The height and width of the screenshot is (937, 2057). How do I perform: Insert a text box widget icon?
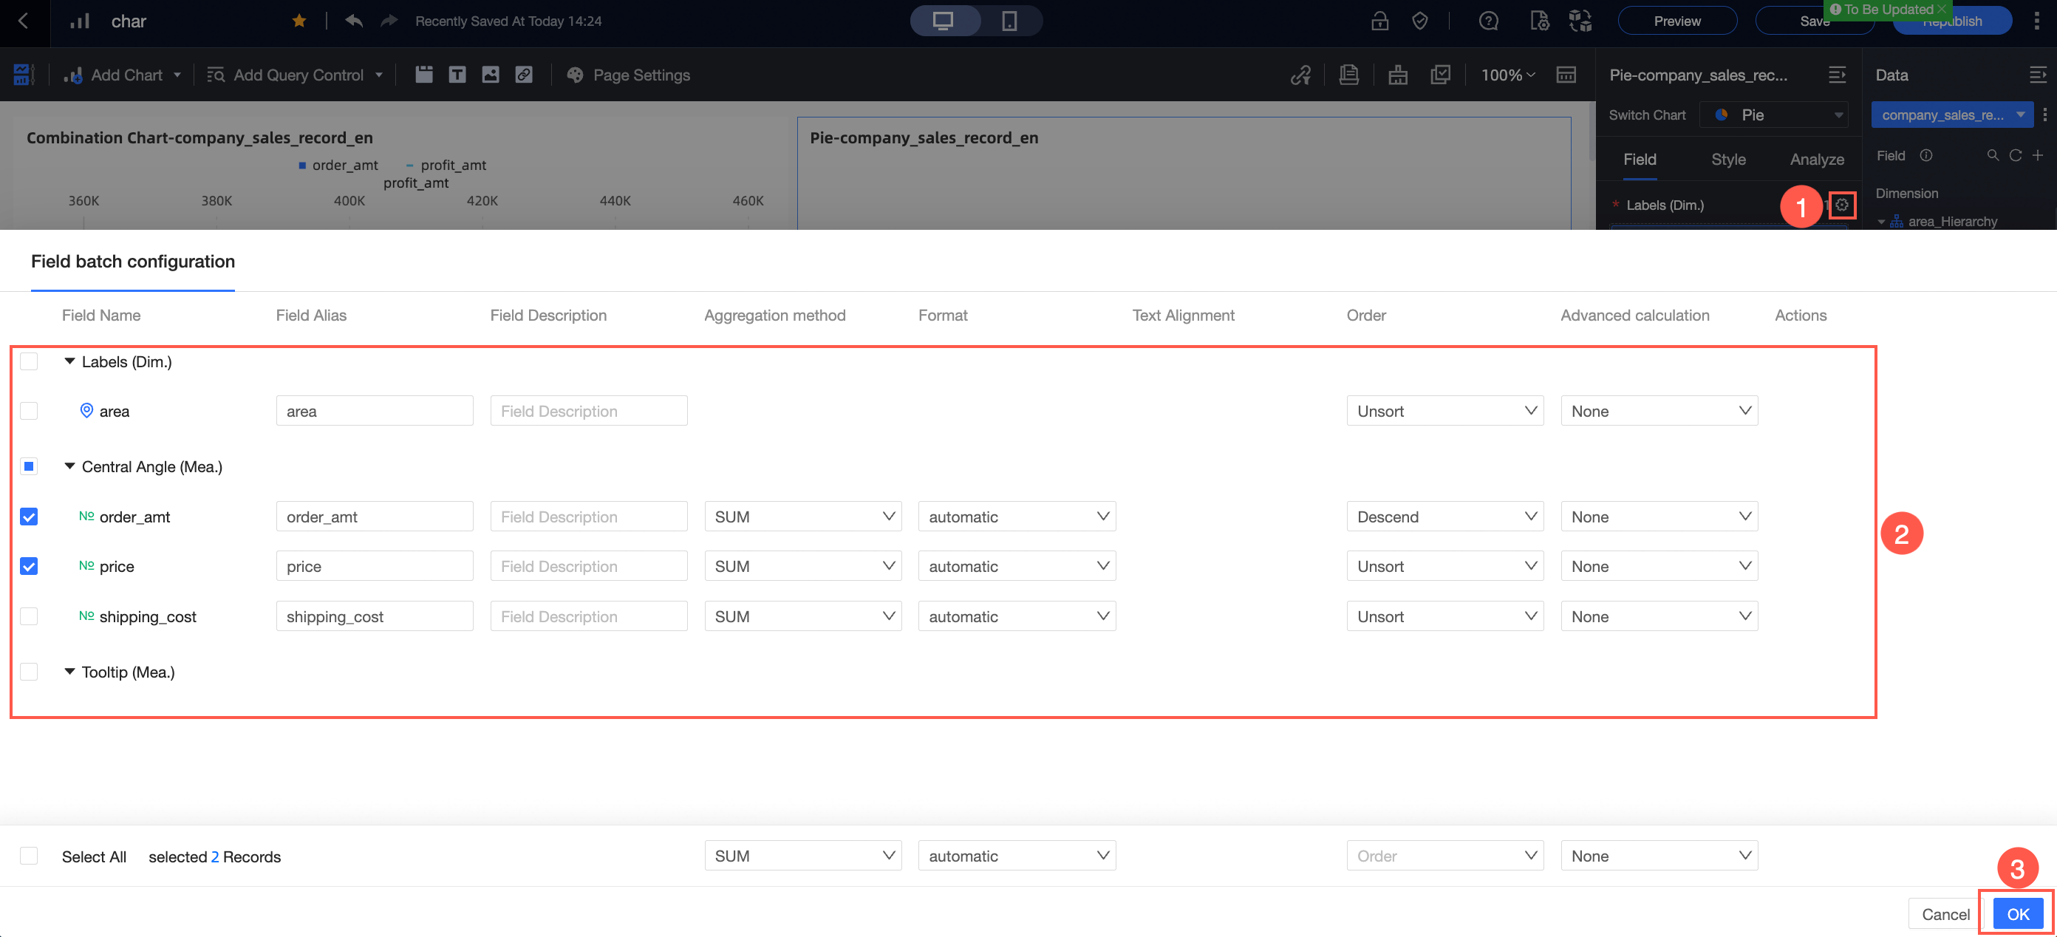[457, 75]
